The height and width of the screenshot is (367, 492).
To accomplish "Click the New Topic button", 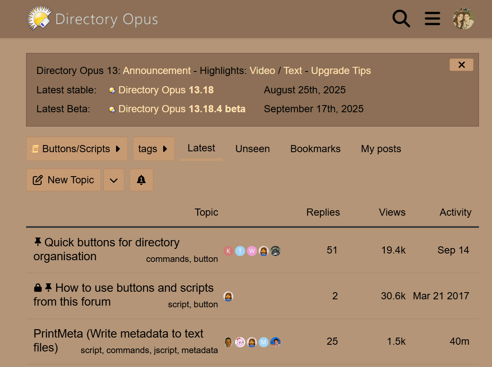I will pos(63,180).
